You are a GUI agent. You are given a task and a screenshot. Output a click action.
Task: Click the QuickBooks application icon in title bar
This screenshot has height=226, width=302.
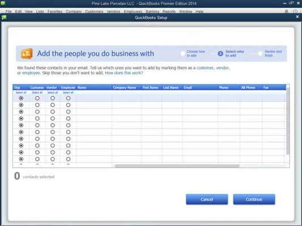(3, 3)
